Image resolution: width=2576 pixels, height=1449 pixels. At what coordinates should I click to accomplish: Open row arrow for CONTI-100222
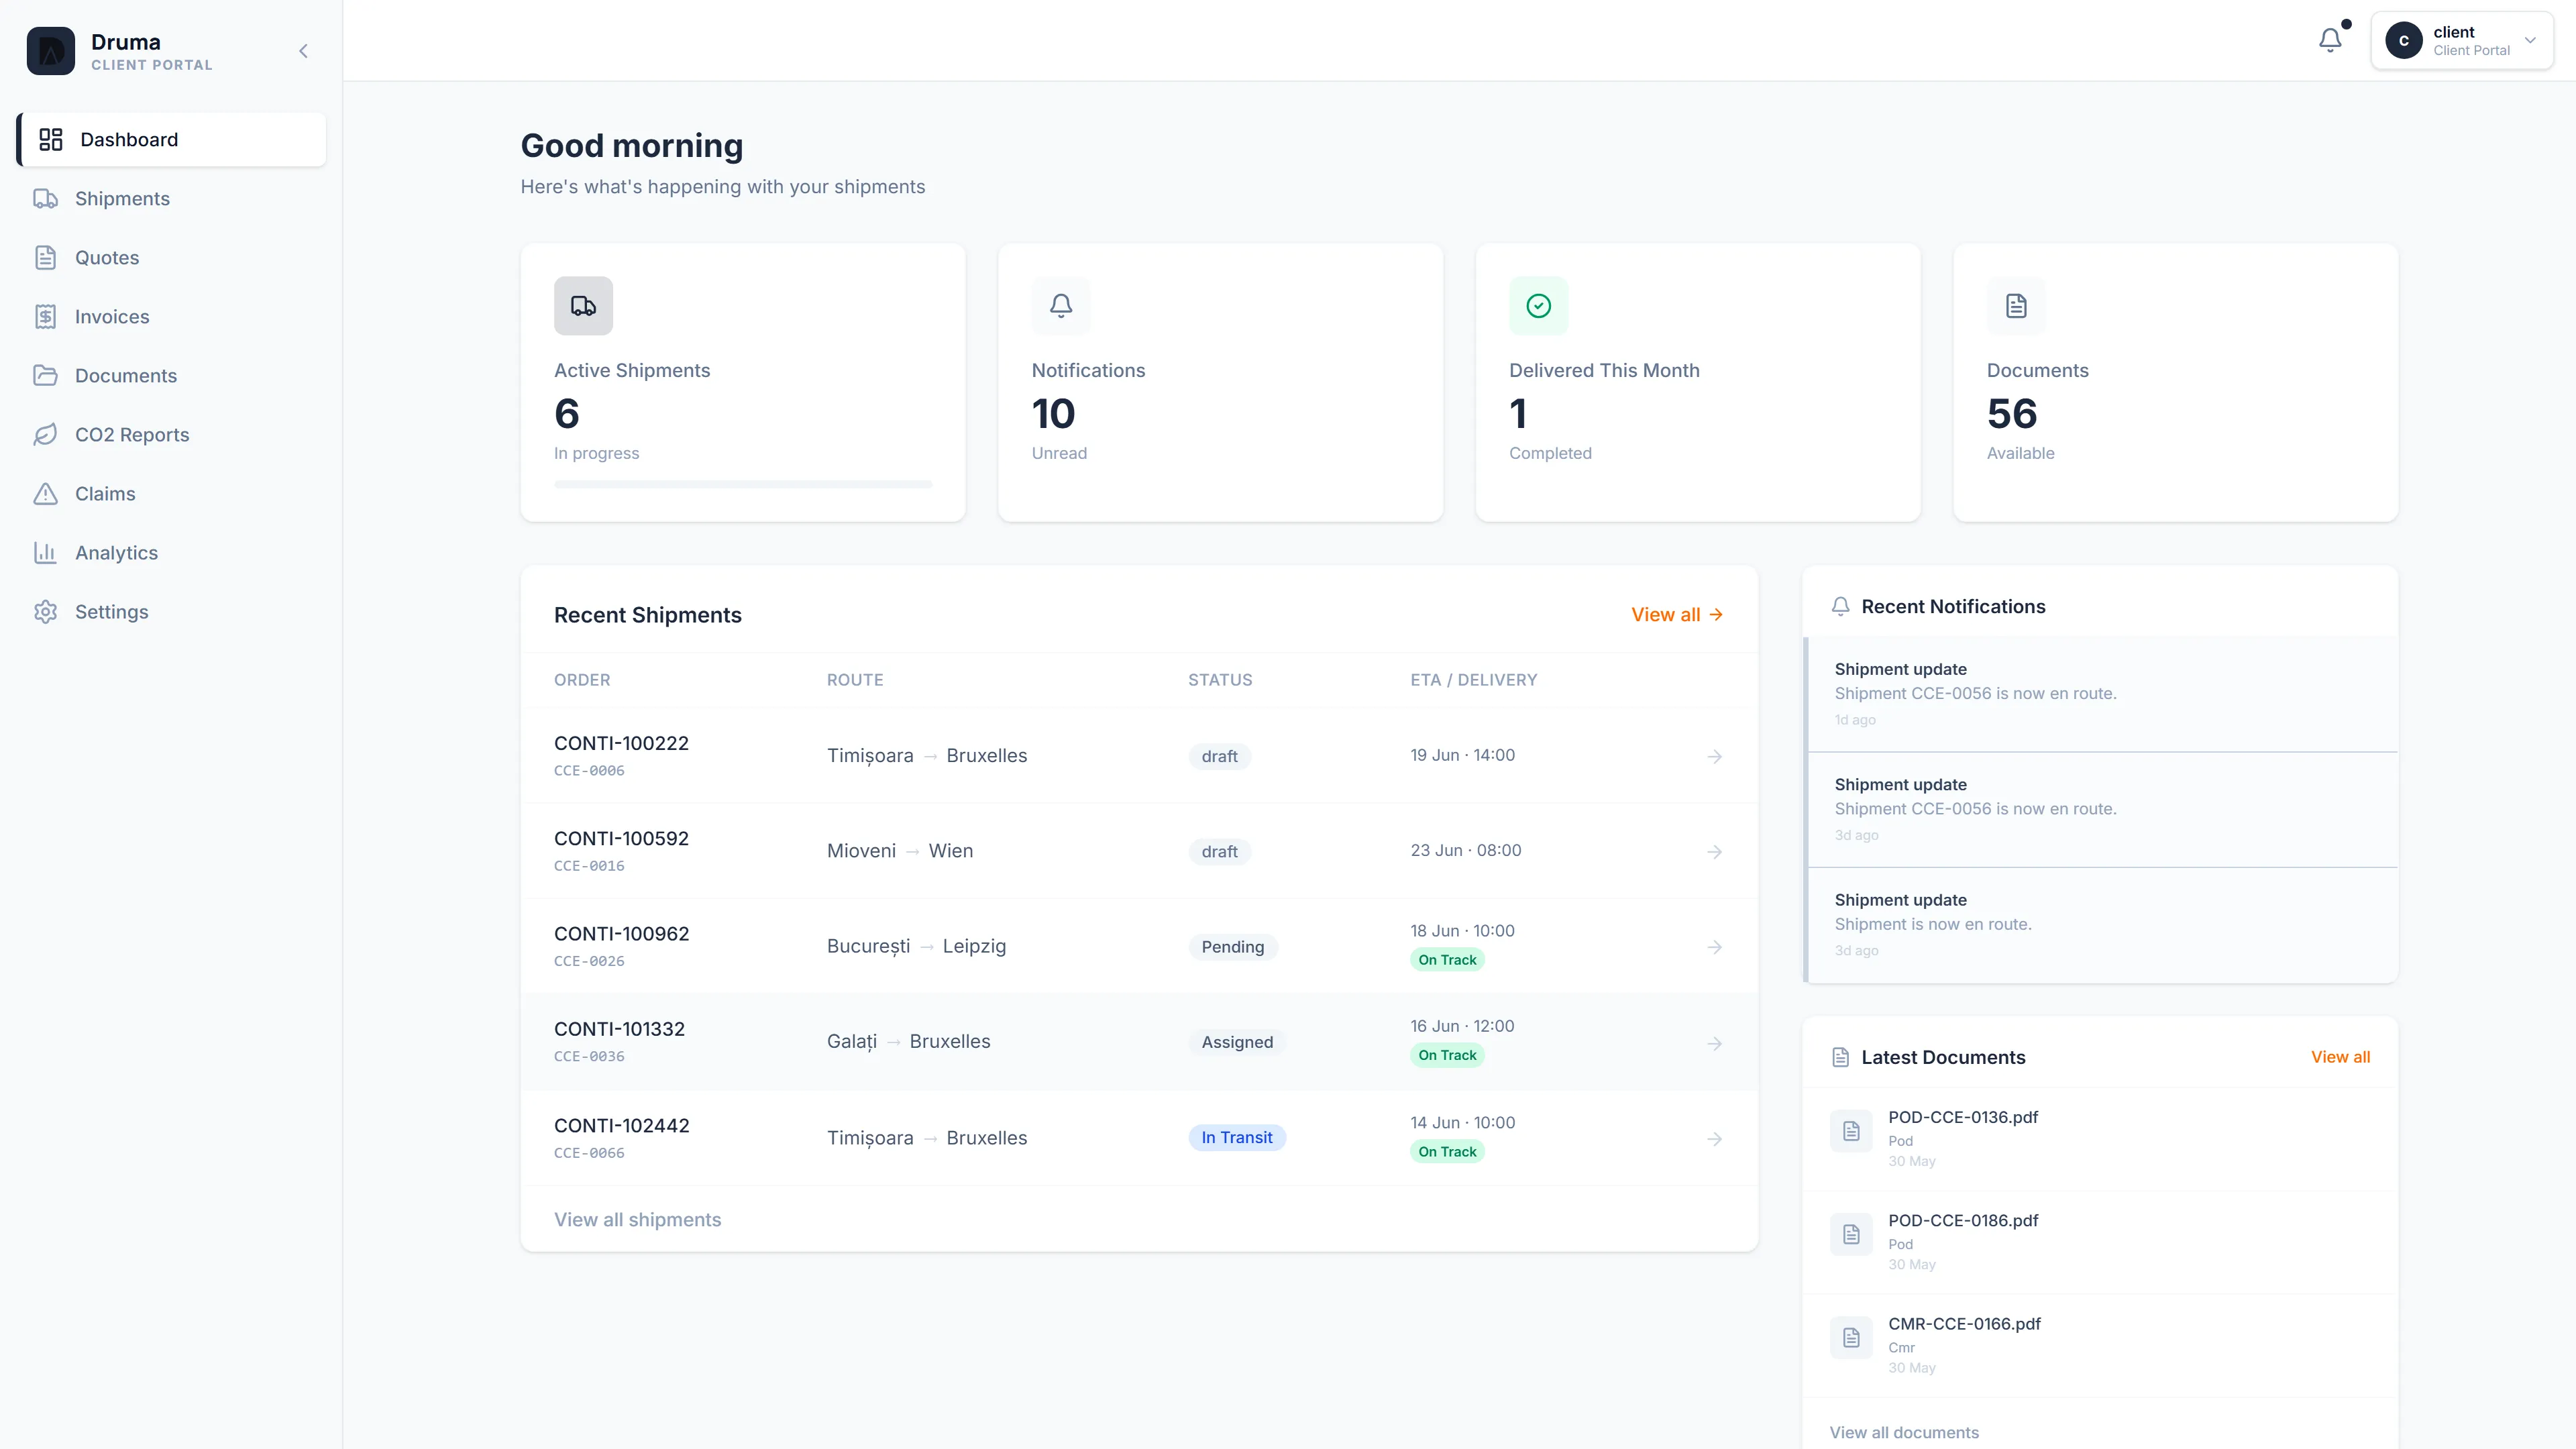(x=1714, y=756)
